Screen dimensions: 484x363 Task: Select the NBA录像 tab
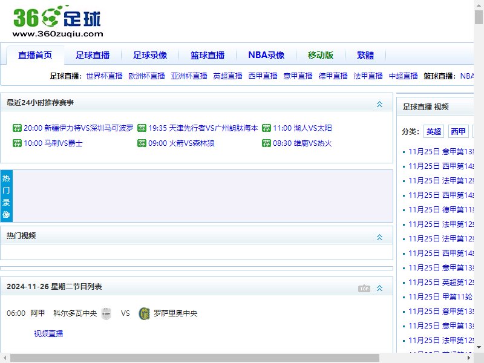266,55
